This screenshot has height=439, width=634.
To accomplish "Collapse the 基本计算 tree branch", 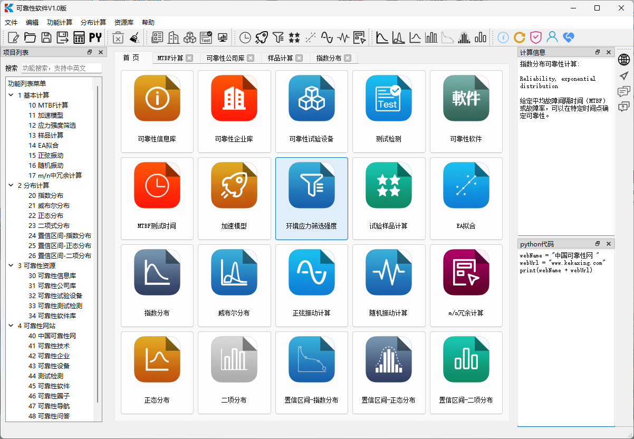I will [11, 95].
